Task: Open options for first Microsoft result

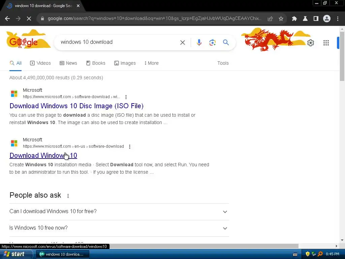Action: click(126, 97)
